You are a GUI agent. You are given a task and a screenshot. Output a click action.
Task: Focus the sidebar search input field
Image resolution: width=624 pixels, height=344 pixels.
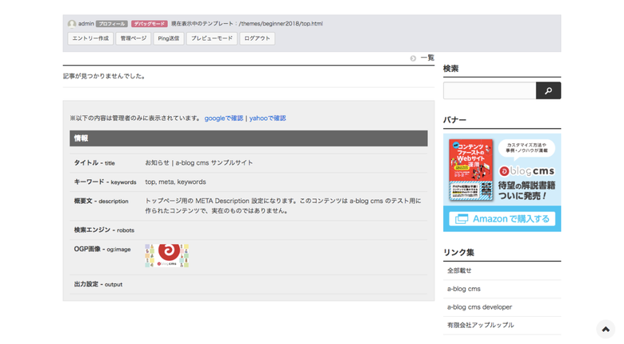(x=489, y=91)
